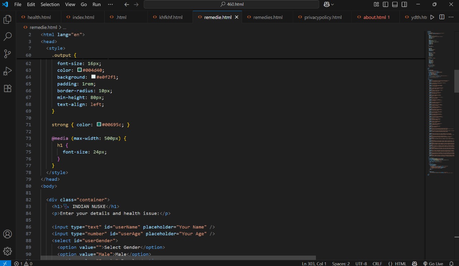
Task: Click Go Live in the status bar
Action: coord(433,263)
